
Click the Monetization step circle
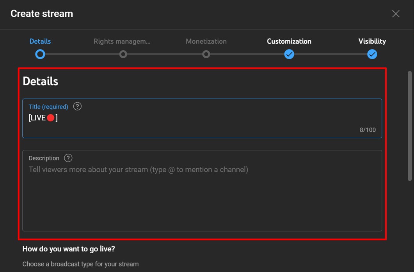tap(206, 54)
